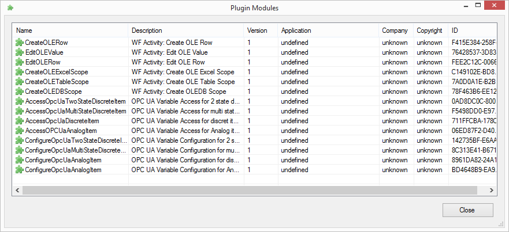Click the AccessOPCUaAnalogItem puzzle icon
This screenshot has width=509, height=232.
[20, 131]
